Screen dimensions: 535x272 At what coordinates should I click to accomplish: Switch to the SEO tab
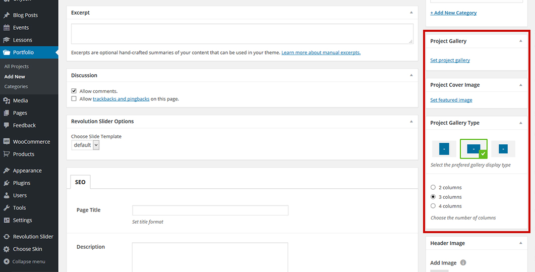80,182
